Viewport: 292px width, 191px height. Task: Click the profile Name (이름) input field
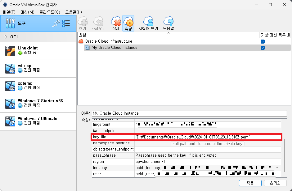click(189, 113)
